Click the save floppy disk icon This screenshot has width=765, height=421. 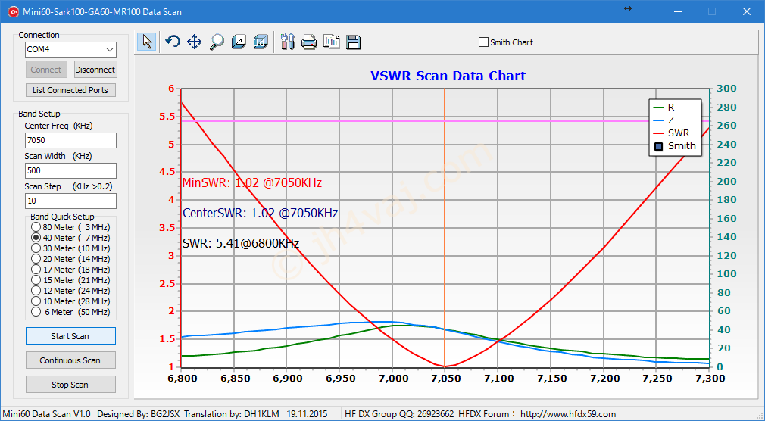point(353,42)
